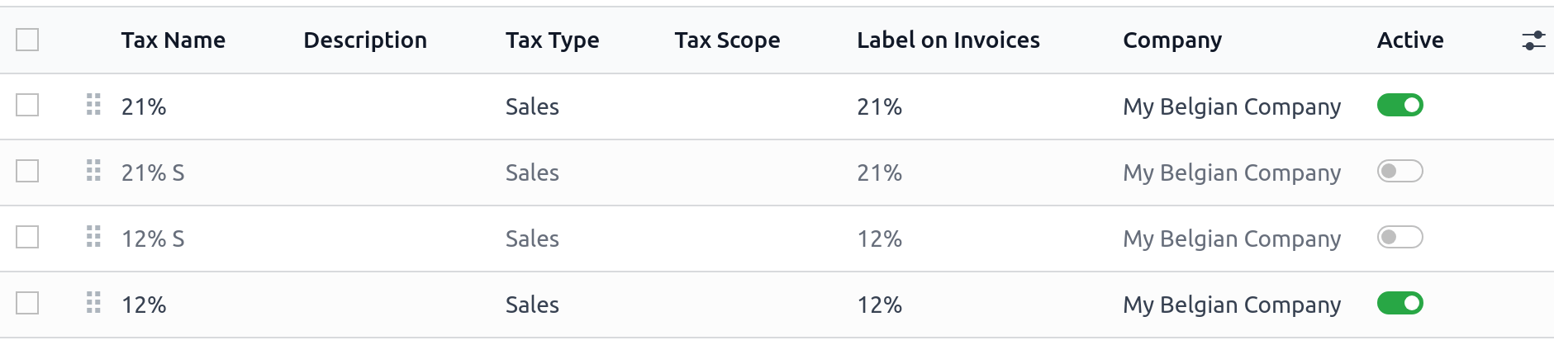
Task: Select the 12% S row checkbox
Action: tap(27, 237)
